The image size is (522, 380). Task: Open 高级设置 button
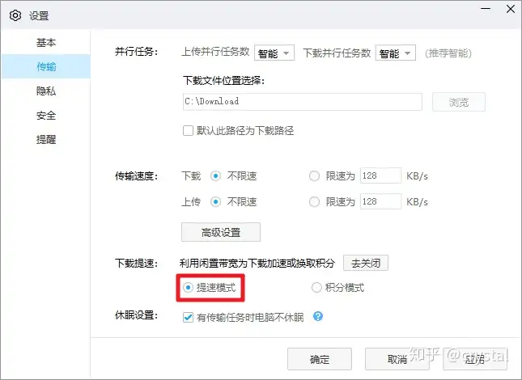point(221,232)
